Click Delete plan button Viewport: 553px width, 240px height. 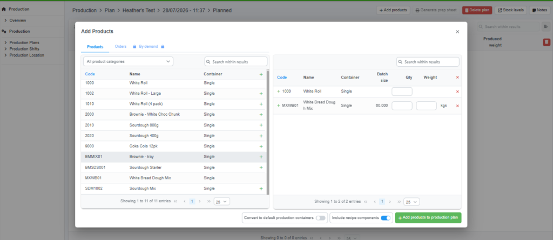coord(477,10)
